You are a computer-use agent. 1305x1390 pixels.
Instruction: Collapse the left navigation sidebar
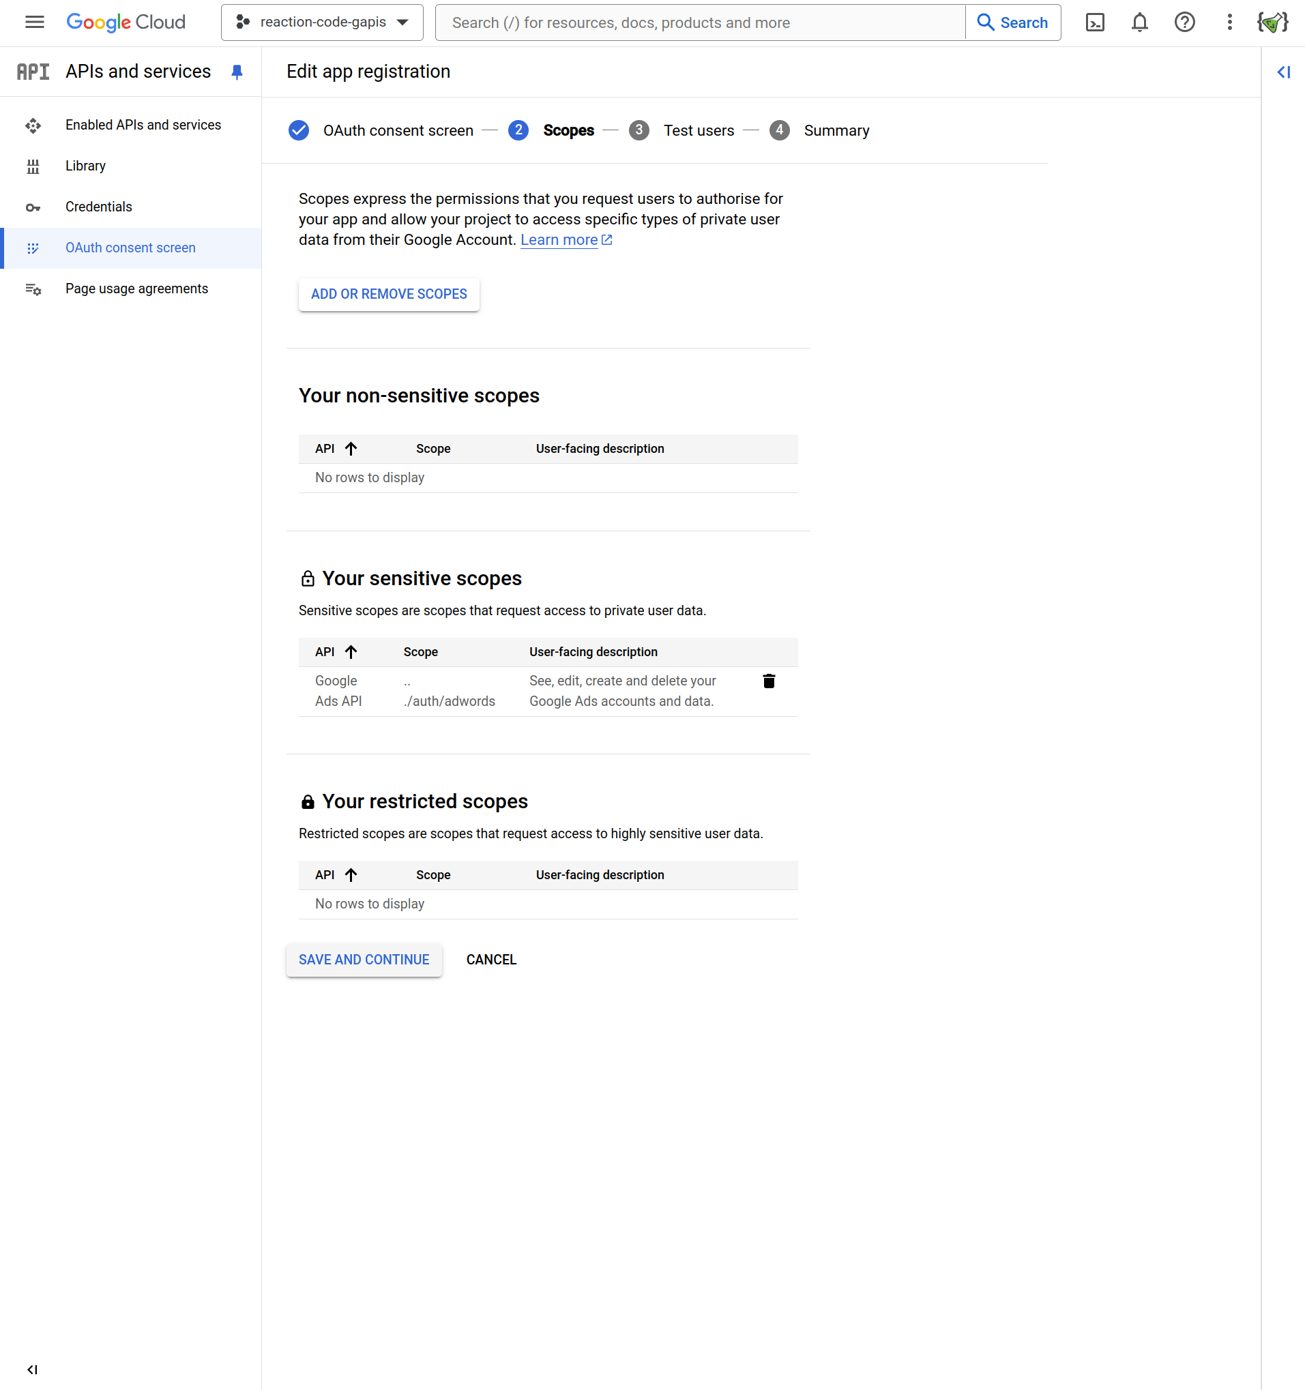click(32, 1369)
